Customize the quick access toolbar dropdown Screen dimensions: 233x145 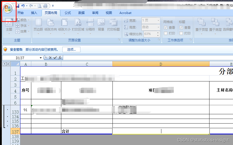(x=53, y=6)
